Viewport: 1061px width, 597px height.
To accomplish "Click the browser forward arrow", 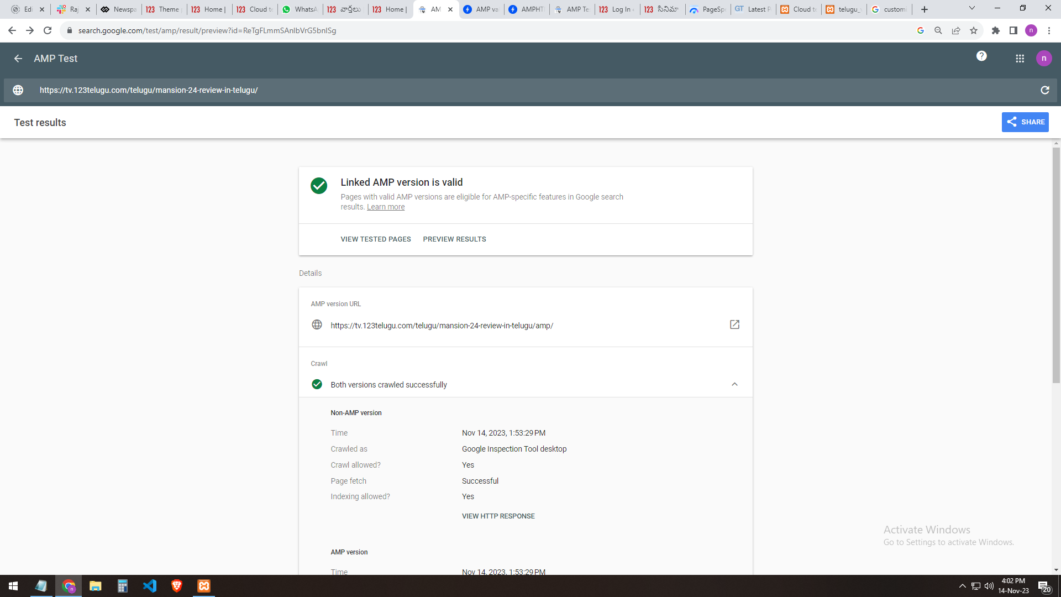I will click(30, 30).
